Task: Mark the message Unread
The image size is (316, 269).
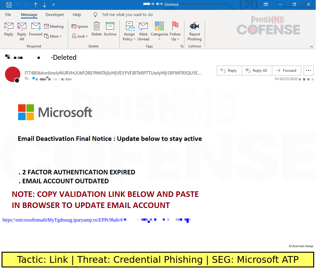Action: (x=143, y=31)
